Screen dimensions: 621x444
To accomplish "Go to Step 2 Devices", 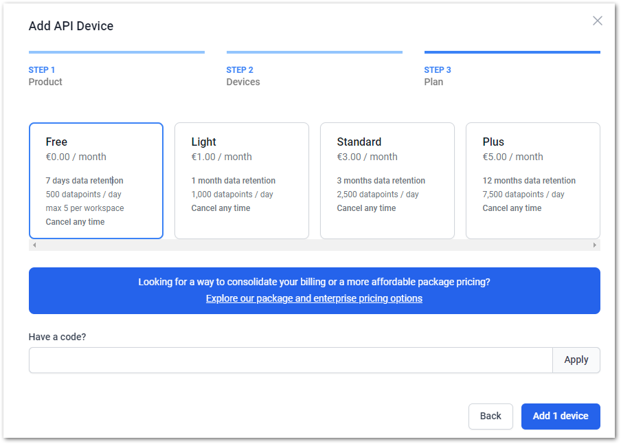I will [x=243, y=76].
